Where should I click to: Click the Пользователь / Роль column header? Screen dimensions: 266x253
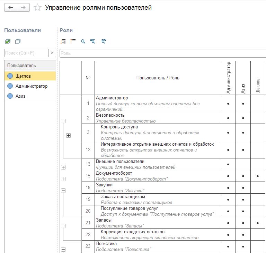pyautogui.click(x=158, y=78)
